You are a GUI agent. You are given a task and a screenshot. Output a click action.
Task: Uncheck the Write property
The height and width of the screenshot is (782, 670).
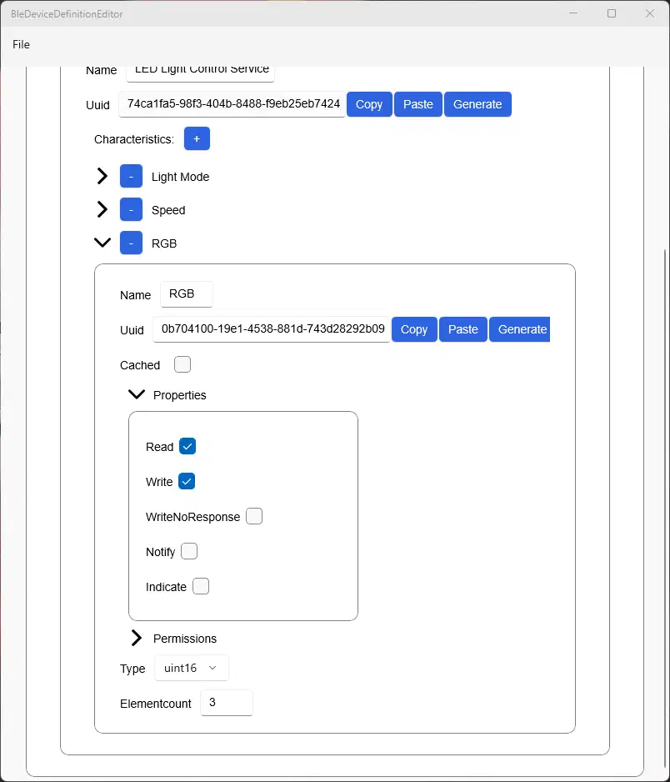click(x=187, y=481)
